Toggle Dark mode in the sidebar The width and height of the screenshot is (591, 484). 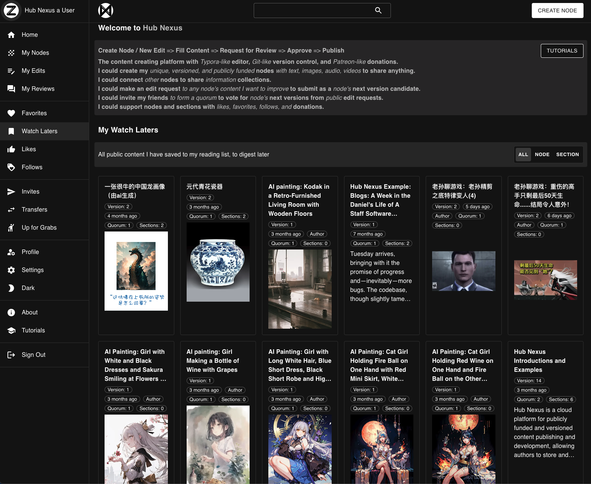point(44,288)
